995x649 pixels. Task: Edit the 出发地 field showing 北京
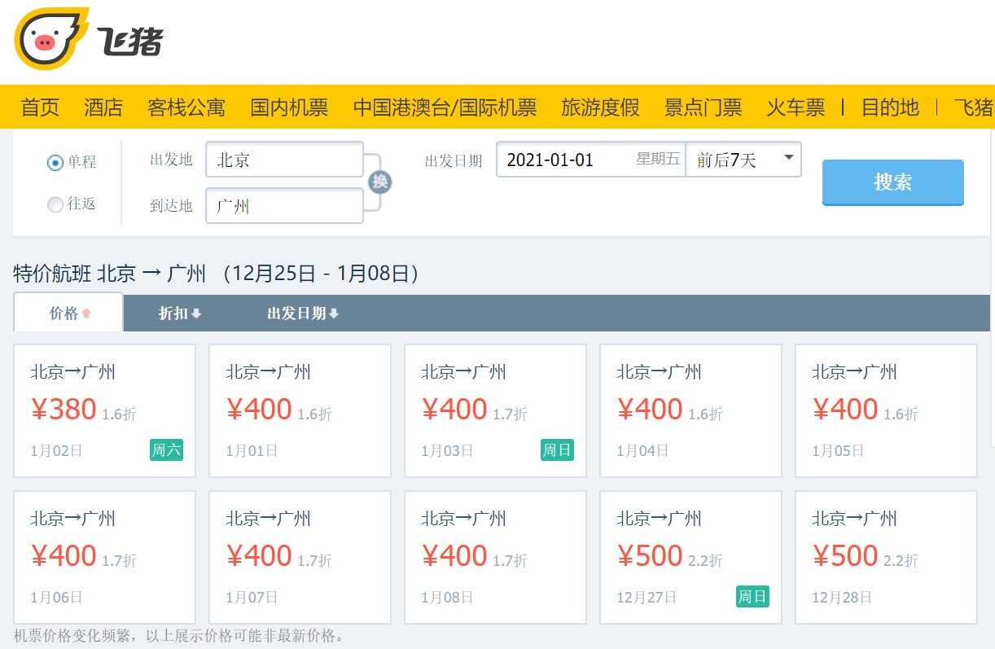click(x=284, y=160)
